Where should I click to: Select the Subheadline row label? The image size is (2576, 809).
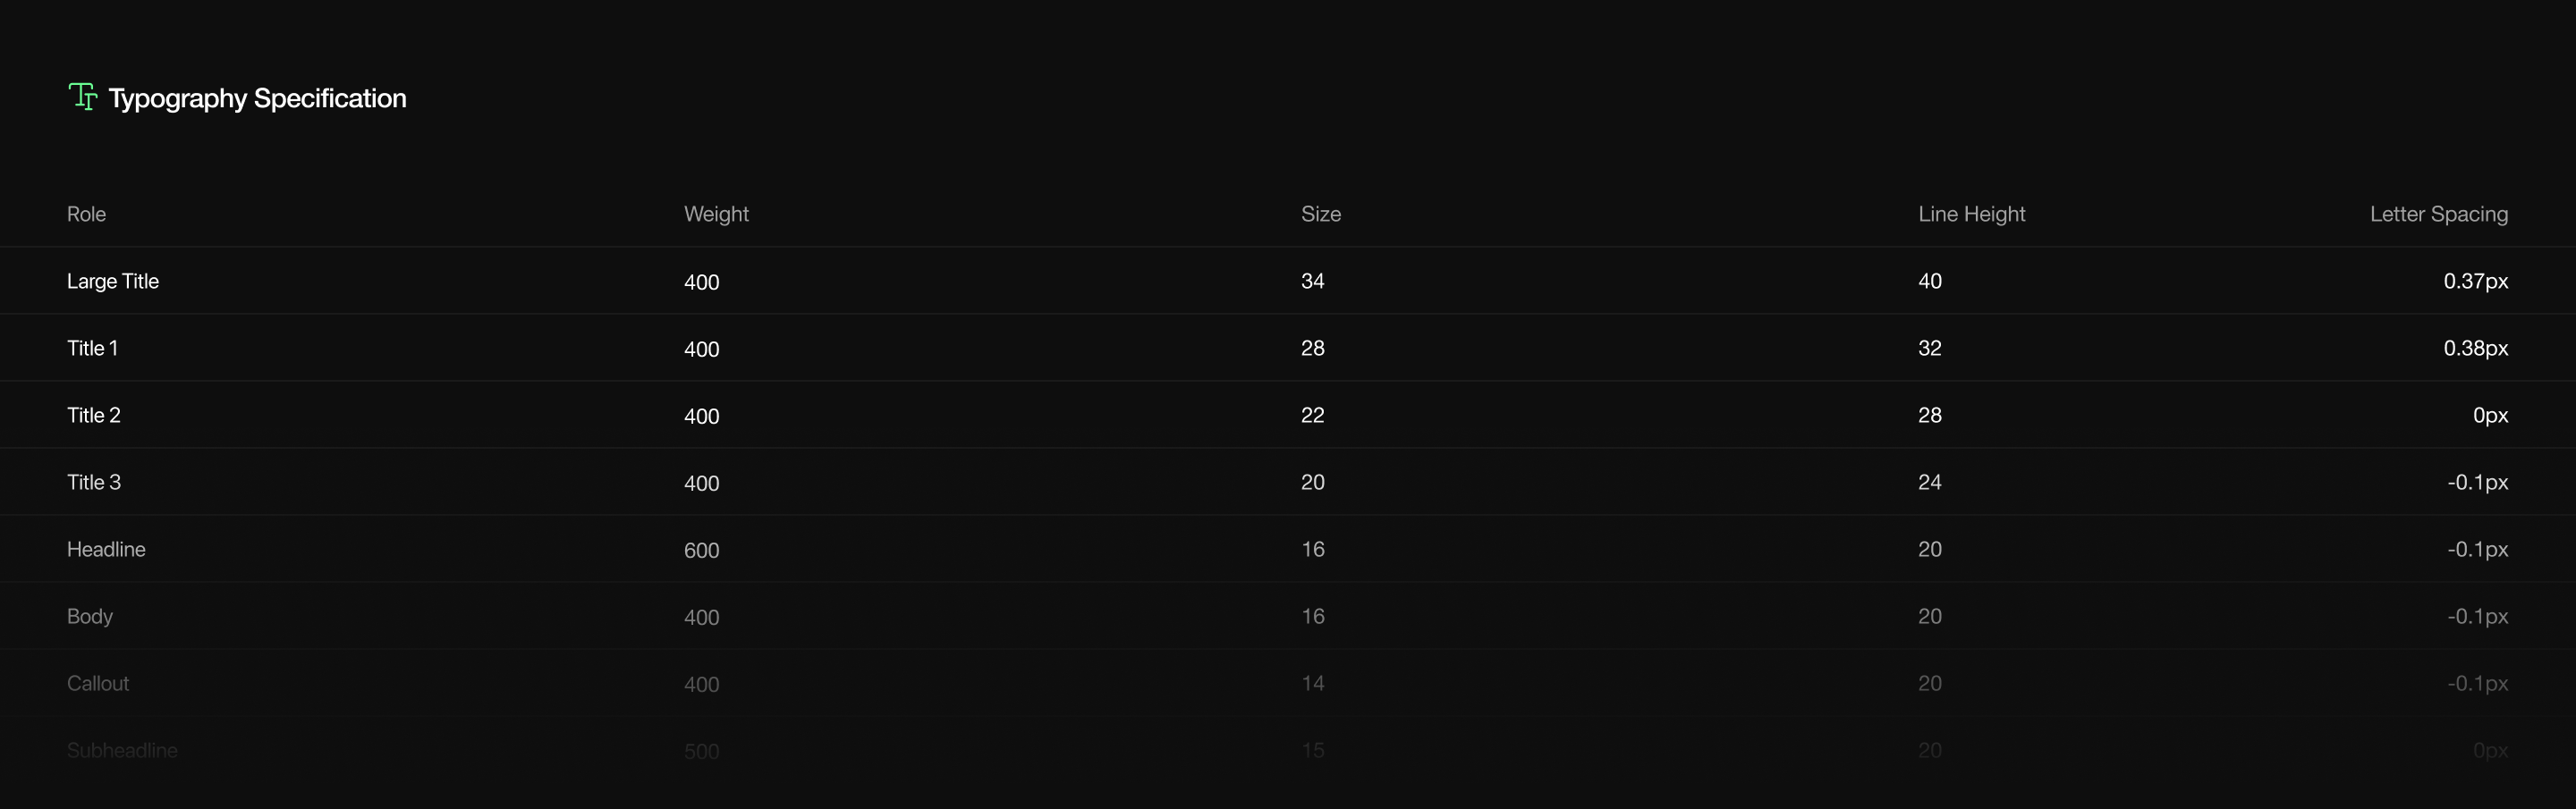click(x=122, y=750)
